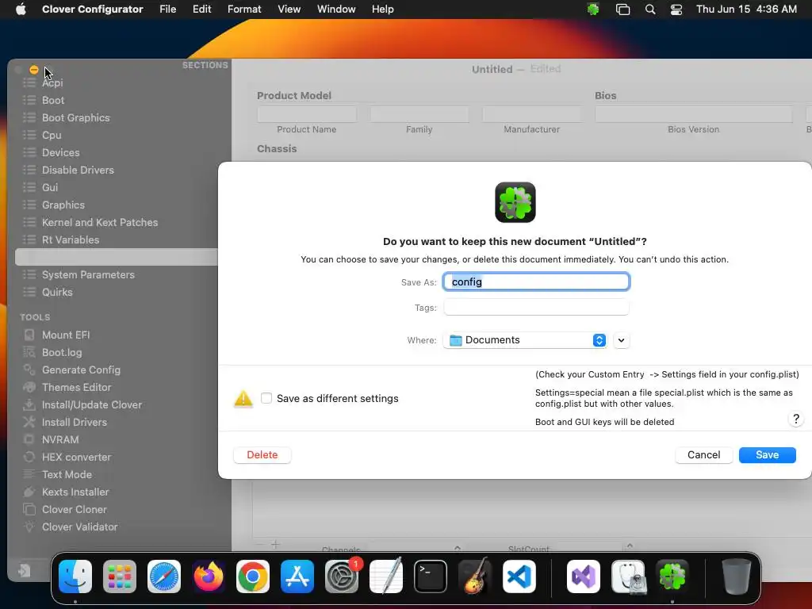Open the Boot.log tool icon
Image resolution: width=812 pixels, height=609 pixels.
pos(29,353)
